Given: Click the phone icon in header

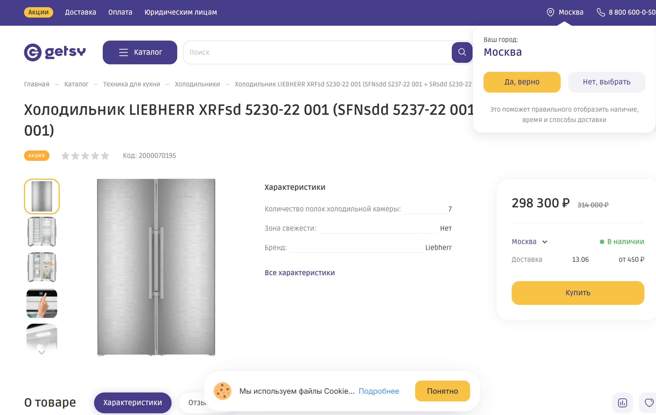Looking at the screenshot, I should coord(600,12).
